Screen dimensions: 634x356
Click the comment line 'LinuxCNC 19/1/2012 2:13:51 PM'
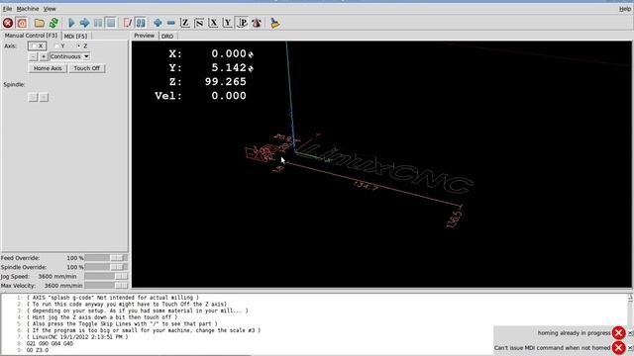(x=77, y=336)
